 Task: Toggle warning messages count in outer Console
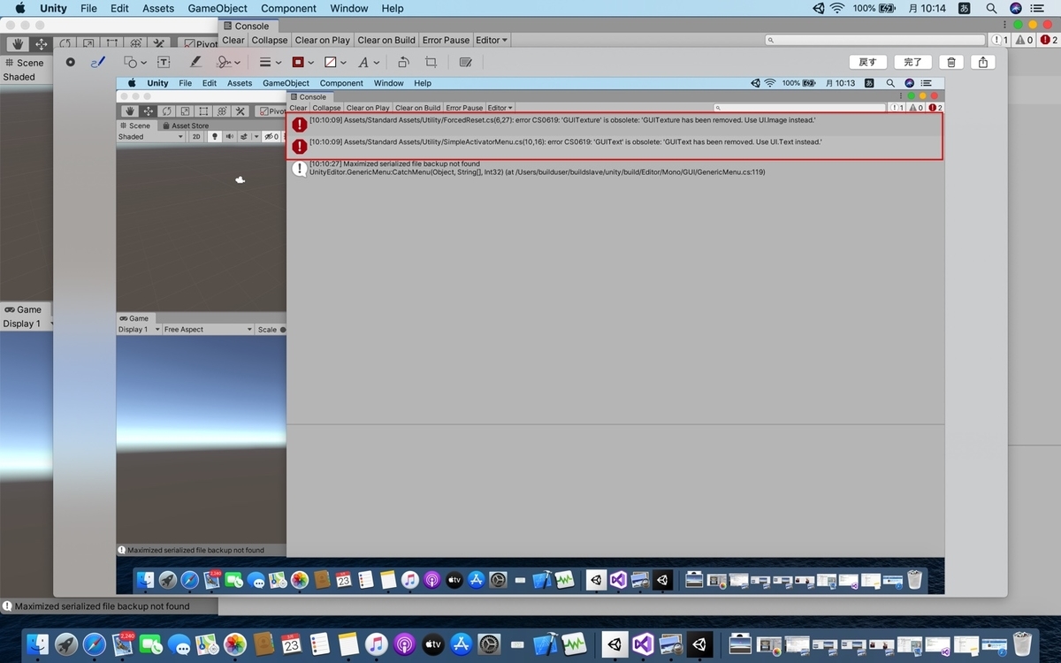click(1024, 40)
